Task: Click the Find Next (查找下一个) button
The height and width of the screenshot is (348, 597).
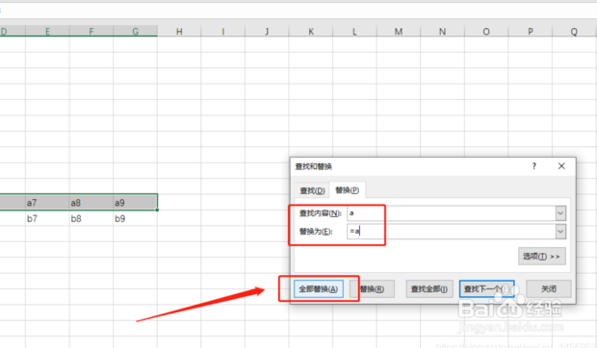Action: pyautogui.click(x=486, y=289)
